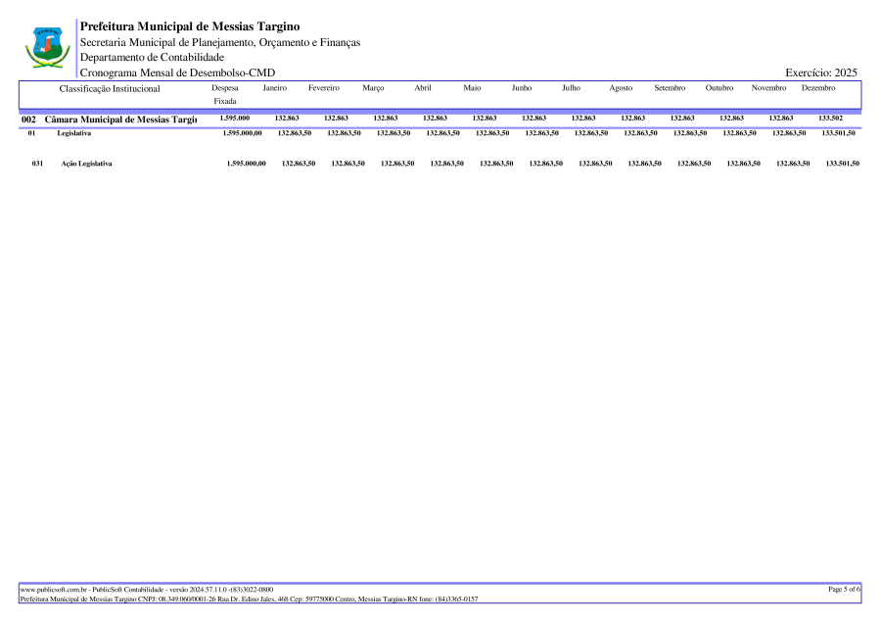Click the Janeiro column header
This screenshot has width=881, height=623.
coord(275,88)
